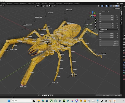Toggle camera view icon in viewport
Viewport: 125px width, 103px height.
(x=95, y=25)
